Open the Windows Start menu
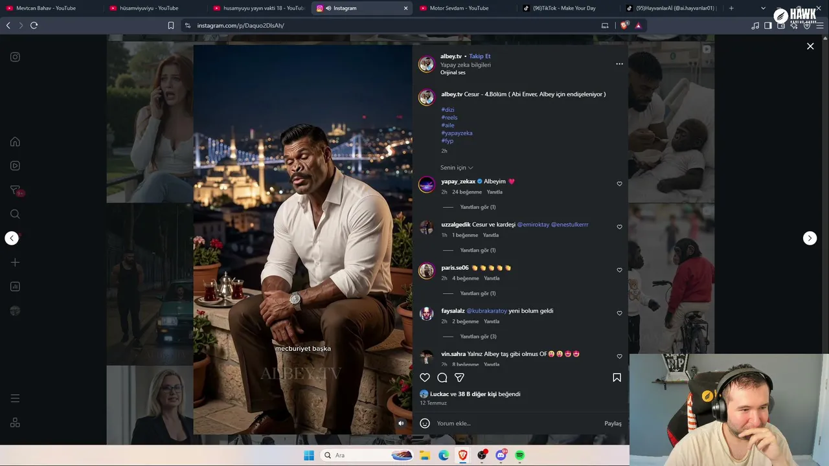Image resolution: width=829 pixels, height=466 pixels. [x=308, y=455]
